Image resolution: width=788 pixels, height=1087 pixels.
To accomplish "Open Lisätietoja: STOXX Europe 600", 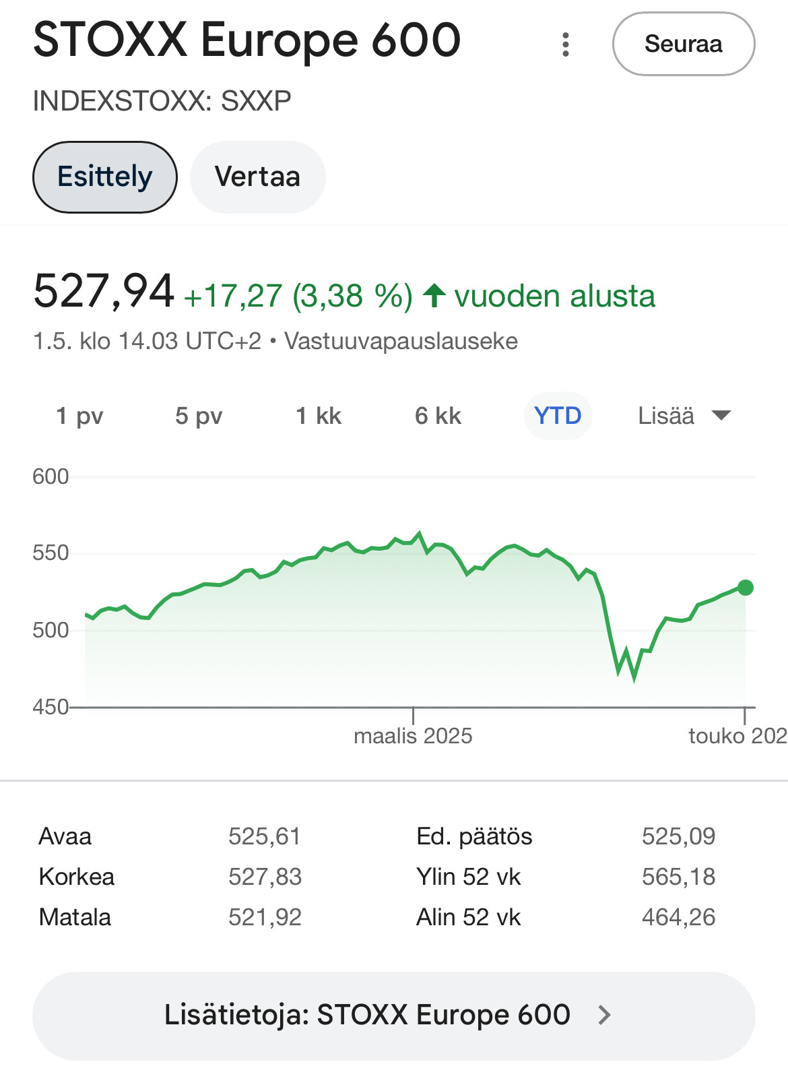I will click(394, 1016).
